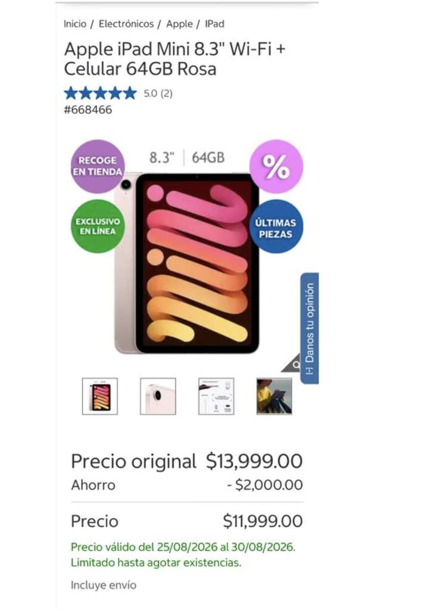Open the Inicio breadcrumb link

click(x=75, y=24)
